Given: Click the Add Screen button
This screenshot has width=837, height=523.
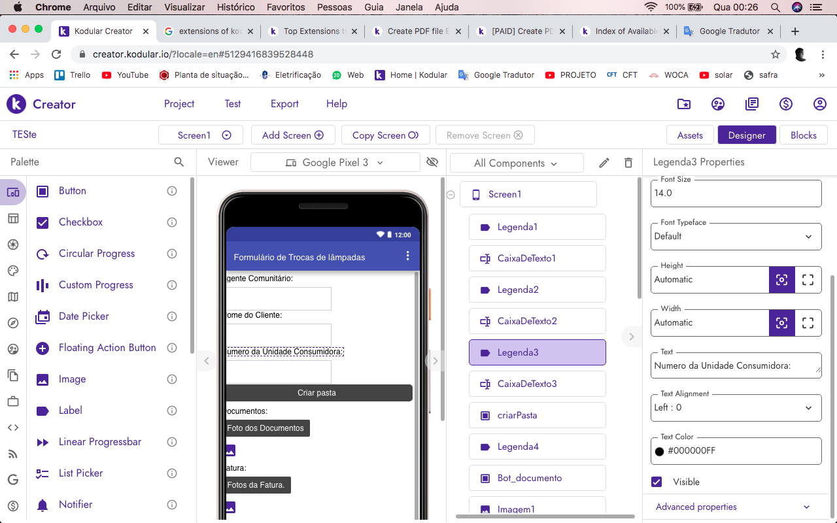Looking at the screenshot, I should click(293, 135).
